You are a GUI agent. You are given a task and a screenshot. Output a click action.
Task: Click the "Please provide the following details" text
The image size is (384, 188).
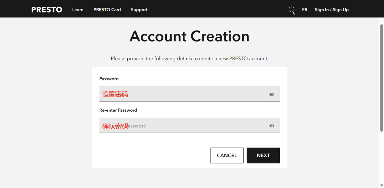190,59
